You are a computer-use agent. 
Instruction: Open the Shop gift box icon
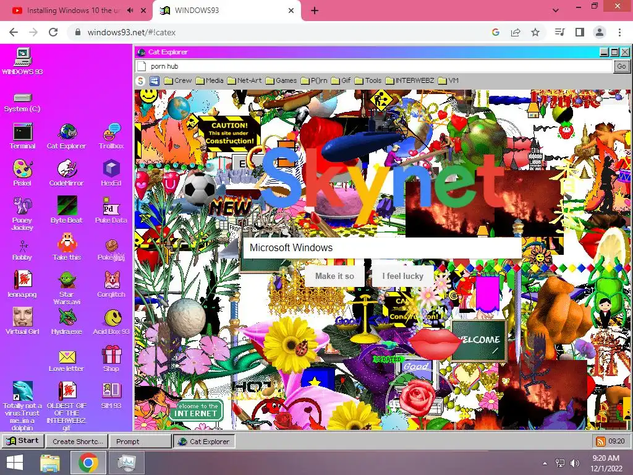coord(111,359)
